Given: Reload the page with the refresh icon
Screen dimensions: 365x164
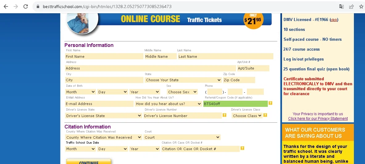Looking at the screenshot, I should click(26, 6).
